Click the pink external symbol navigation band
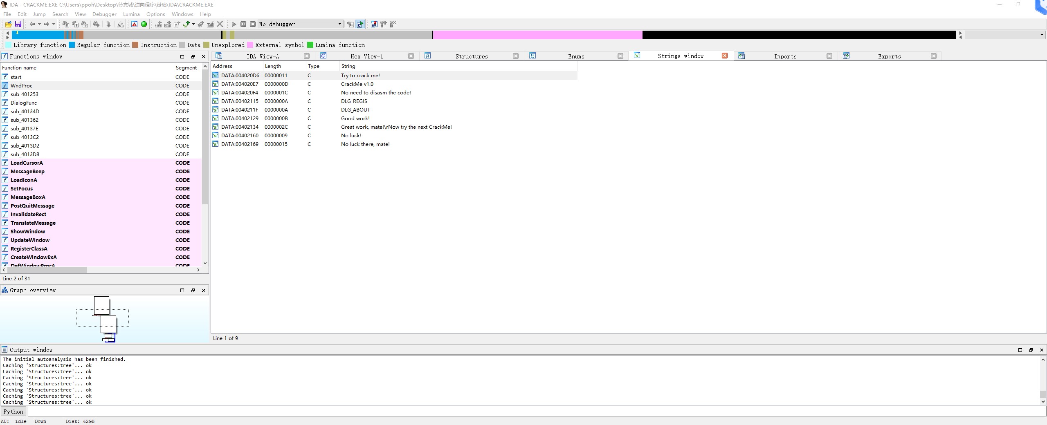Screen dimensions: 1047x425 pos(537,35)
